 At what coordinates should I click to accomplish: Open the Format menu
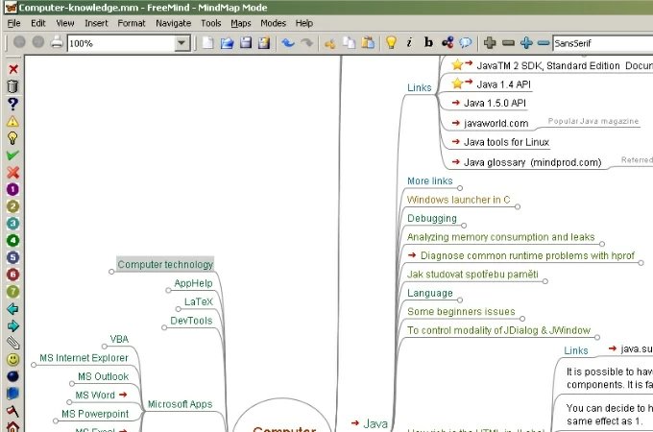point(132,23)
